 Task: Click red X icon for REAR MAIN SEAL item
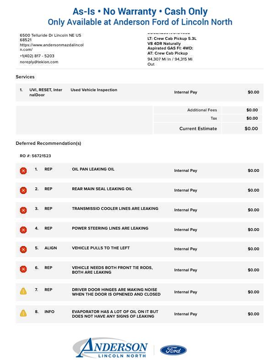[x=23, y=190]
